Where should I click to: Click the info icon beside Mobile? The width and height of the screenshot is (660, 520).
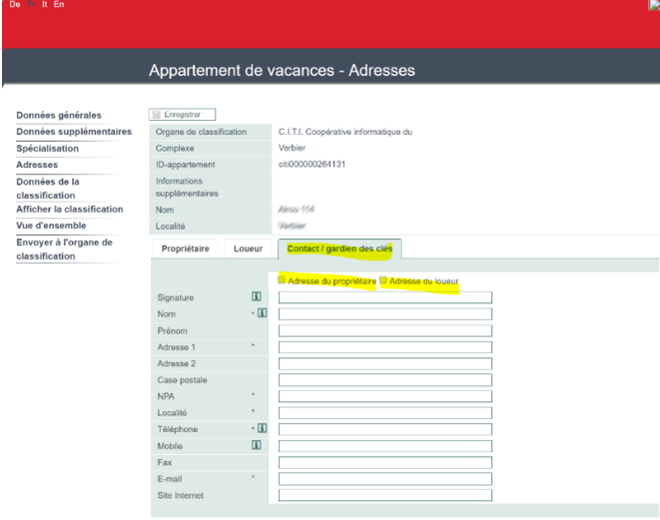[x=257, y=445]
